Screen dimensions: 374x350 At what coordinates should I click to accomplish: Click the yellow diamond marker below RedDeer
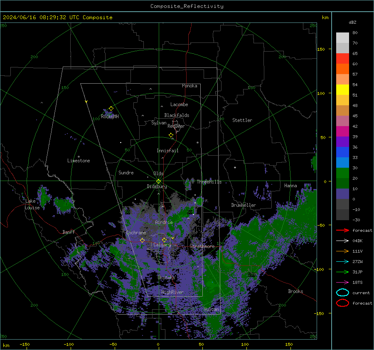[171, 135]
